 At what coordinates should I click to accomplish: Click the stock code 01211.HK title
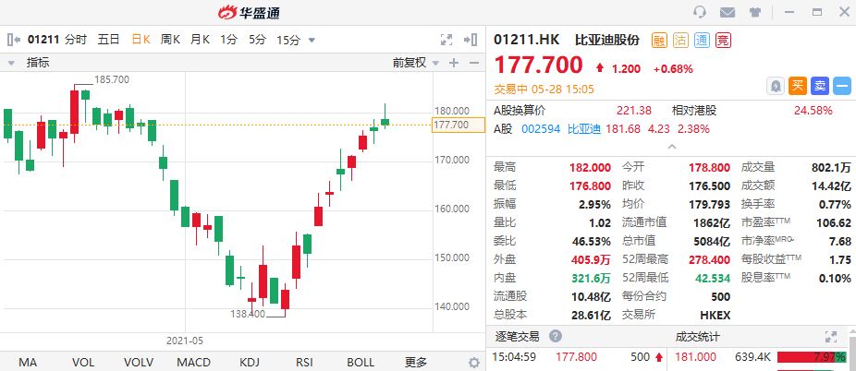click(x=527, y=40)
